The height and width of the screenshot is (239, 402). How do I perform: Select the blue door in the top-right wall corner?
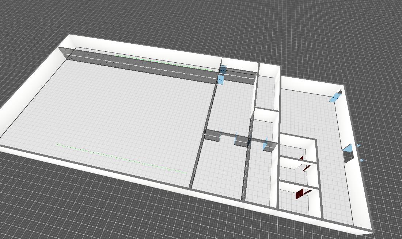click(335, 97)
